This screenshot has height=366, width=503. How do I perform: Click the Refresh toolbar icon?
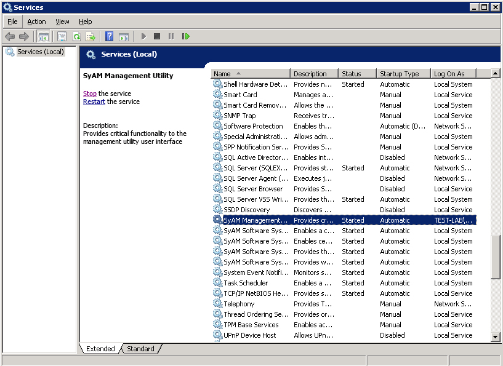[76, 37]
